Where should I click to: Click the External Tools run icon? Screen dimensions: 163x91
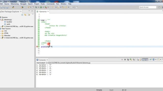(46, 7)
